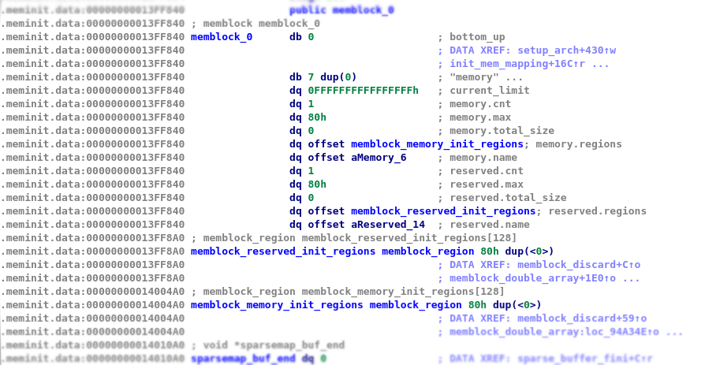This screenshot has height=365, width=705.
Task: Click the memblock_reserved_init_regions[128] type comment
Action: coord(354,238)
